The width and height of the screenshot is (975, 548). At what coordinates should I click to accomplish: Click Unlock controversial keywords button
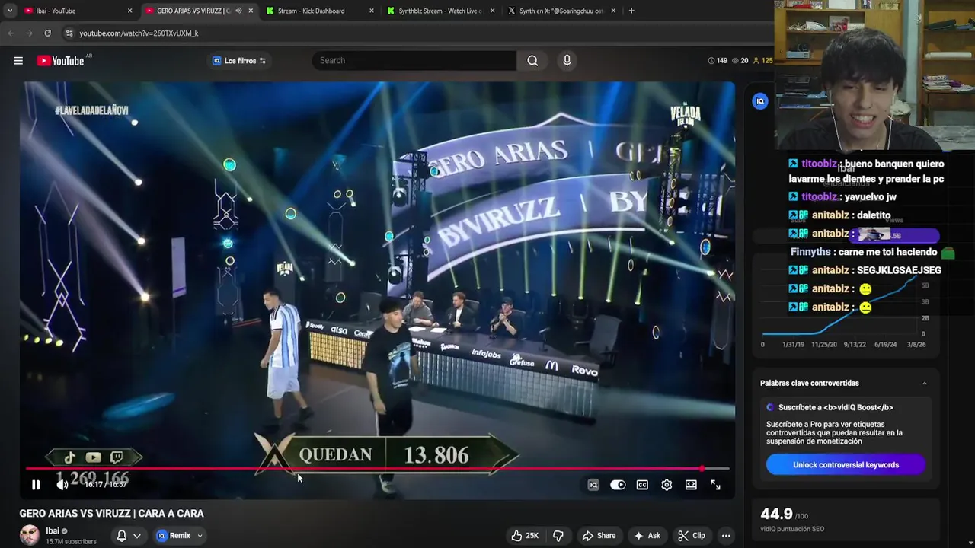click(846, 464)
